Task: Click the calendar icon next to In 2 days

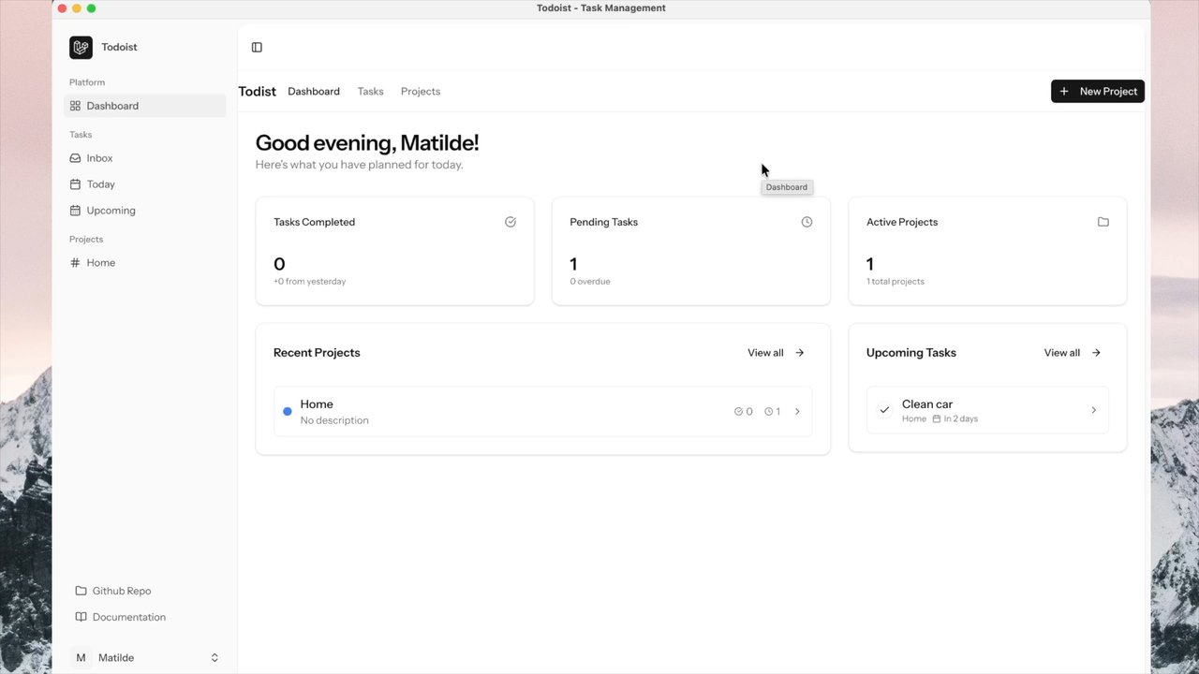Action: (937, 419)
